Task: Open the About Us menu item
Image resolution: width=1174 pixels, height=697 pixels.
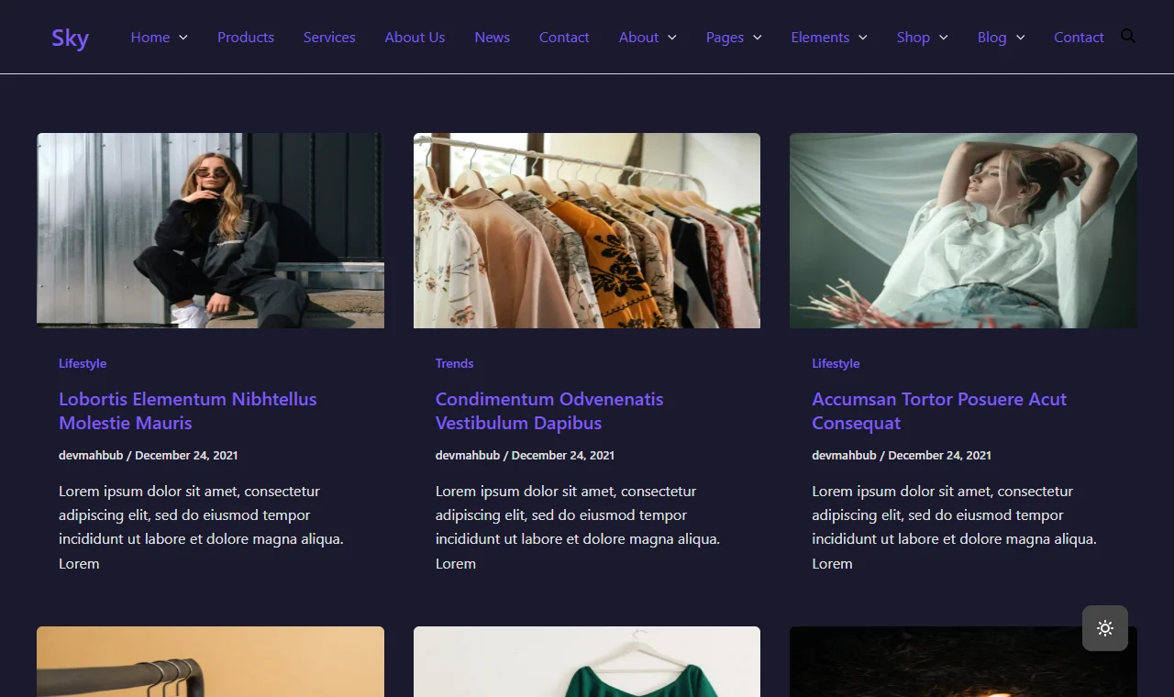Action: pos(415,38)
